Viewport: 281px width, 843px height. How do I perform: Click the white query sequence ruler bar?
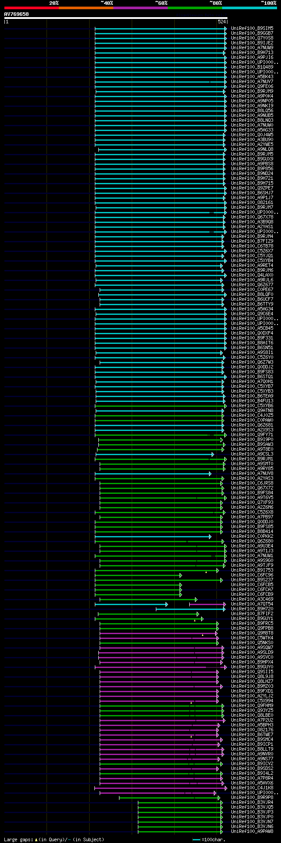pyautogui.click(x=115, y=18)
